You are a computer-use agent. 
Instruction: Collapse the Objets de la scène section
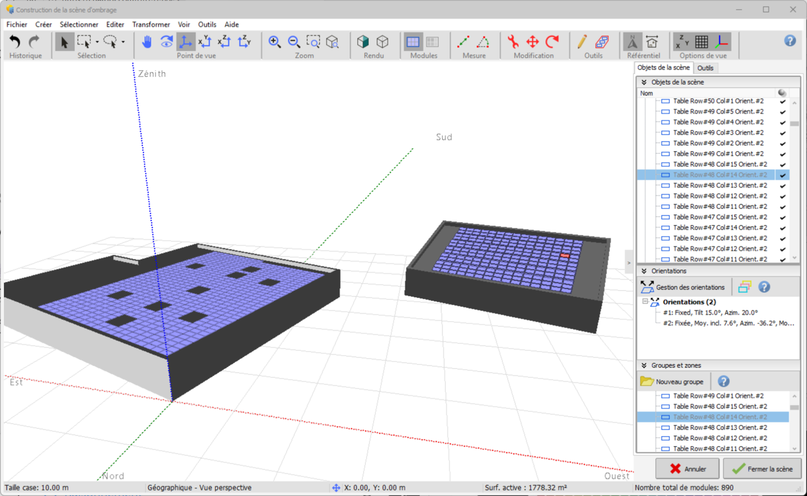click(x=644, y=82)
